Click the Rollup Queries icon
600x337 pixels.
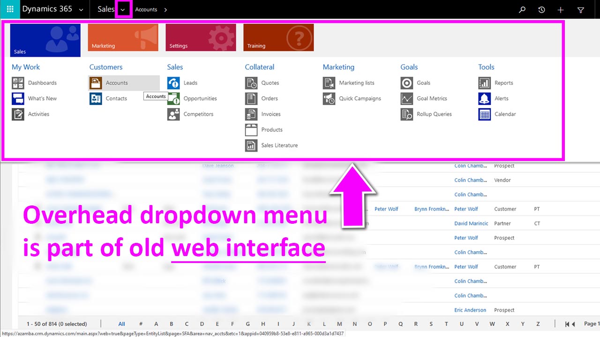[407, 114]
